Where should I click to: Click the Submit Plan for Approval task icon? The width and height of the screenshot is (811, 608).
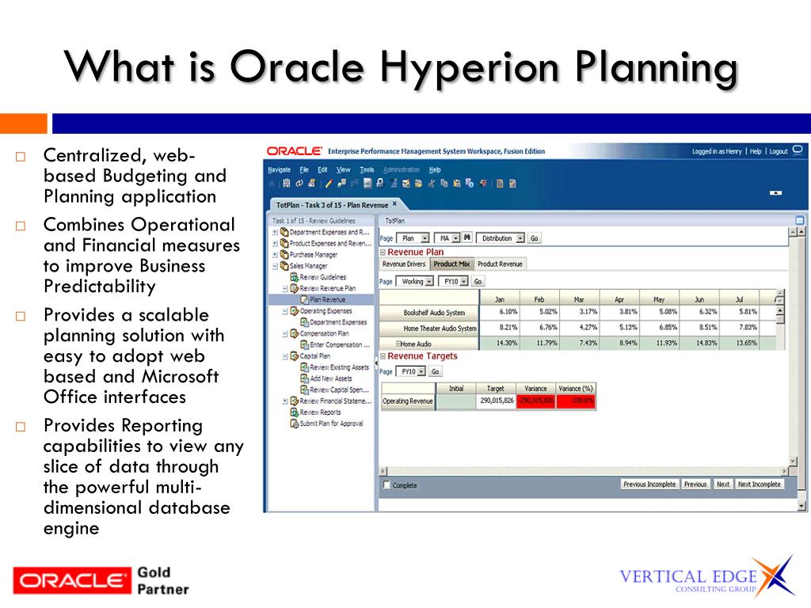[295, 424]
